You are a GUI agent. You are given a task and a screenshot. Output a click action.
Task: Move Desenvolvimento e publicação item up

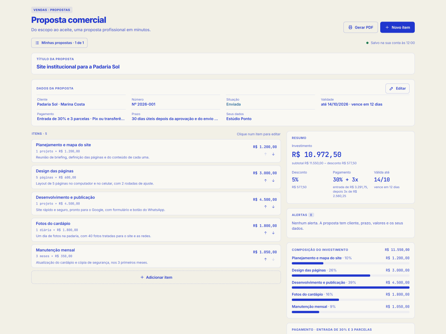[x=265, y=207]
